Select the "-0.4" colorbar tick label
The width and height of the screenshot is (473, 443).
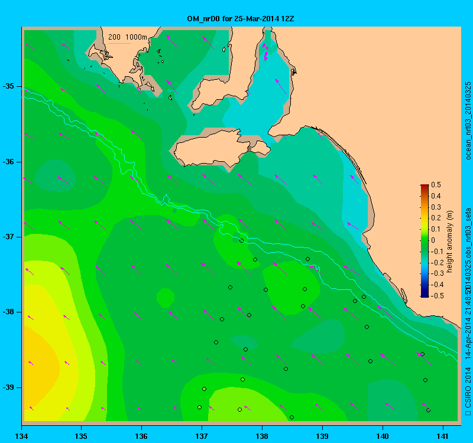[x=437, y=285]
